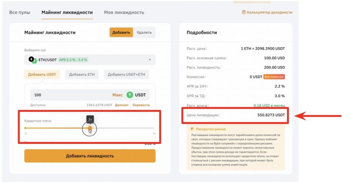Click the 3x end of leverage slider
Image resolution: width=349 pixels, height=183 pixels.
(x=154, y=128)
